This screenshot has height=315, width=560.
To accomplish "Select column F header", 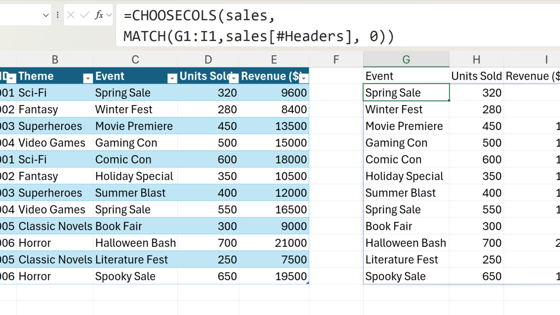I will (336, 60).
